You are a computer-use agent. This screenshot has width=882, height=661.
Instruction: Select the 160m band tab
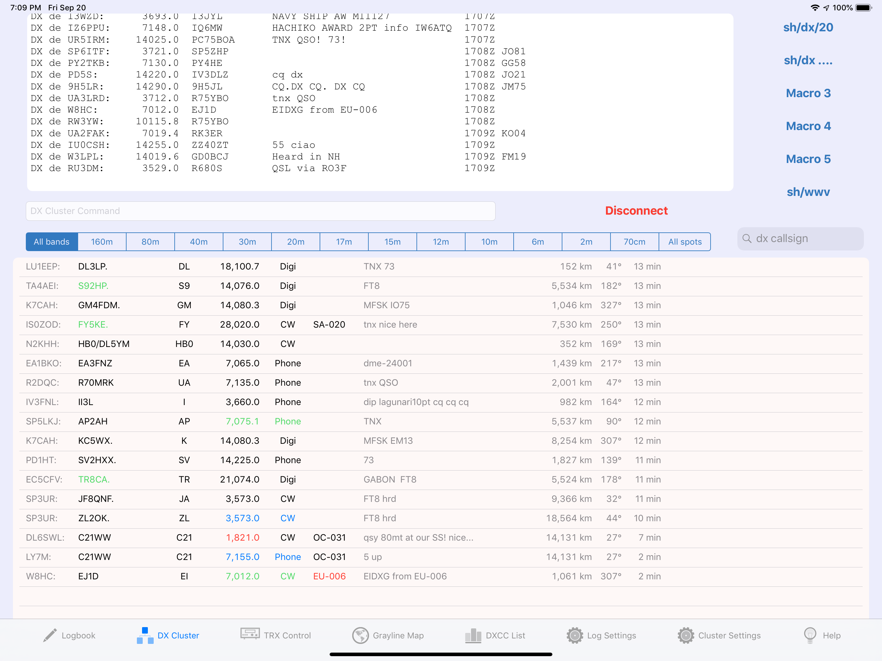(102, 242)
